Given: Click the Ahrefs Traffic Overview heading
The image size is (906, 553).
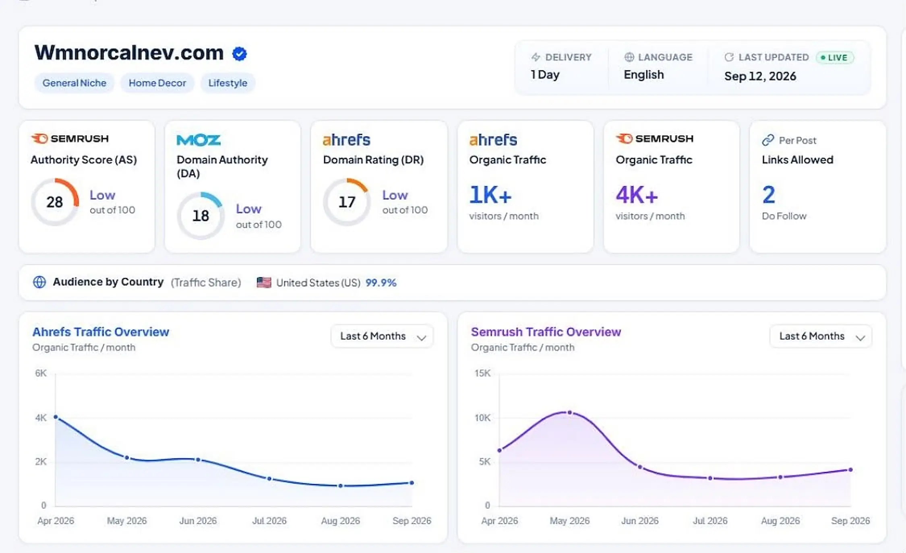Looking at the screenshot, I should click(101, 332).
